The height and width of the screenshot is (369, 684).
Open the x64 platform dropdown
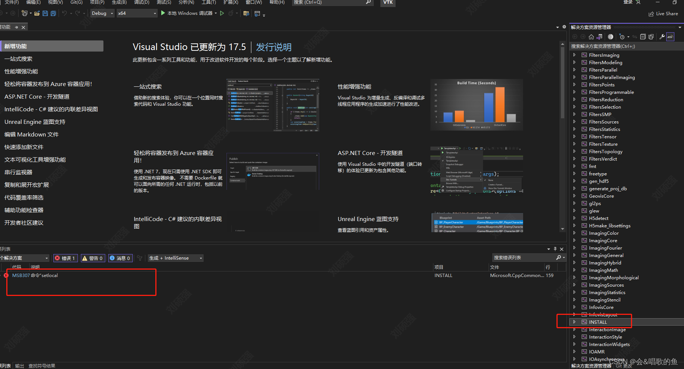tap(136, 13)
